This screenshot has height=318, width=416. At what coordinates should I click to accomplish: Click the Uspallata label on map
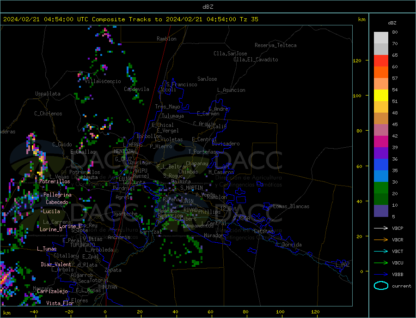tap(48, 94)
